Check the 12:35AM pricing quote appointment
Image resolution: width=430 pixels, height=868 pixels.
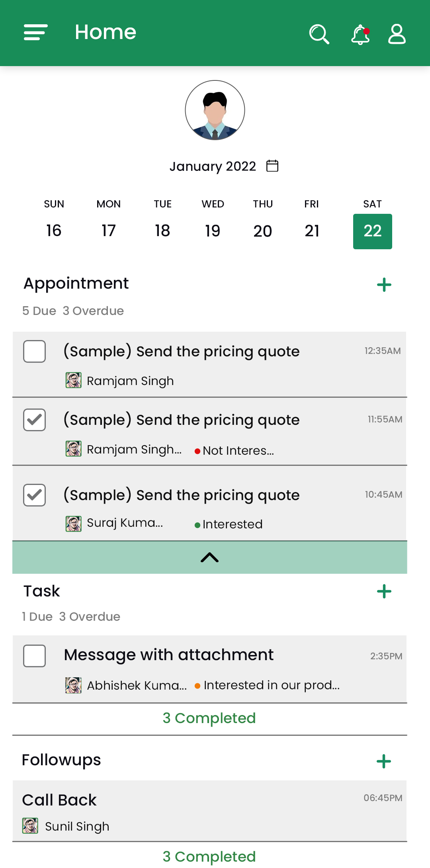pos(35,352)
